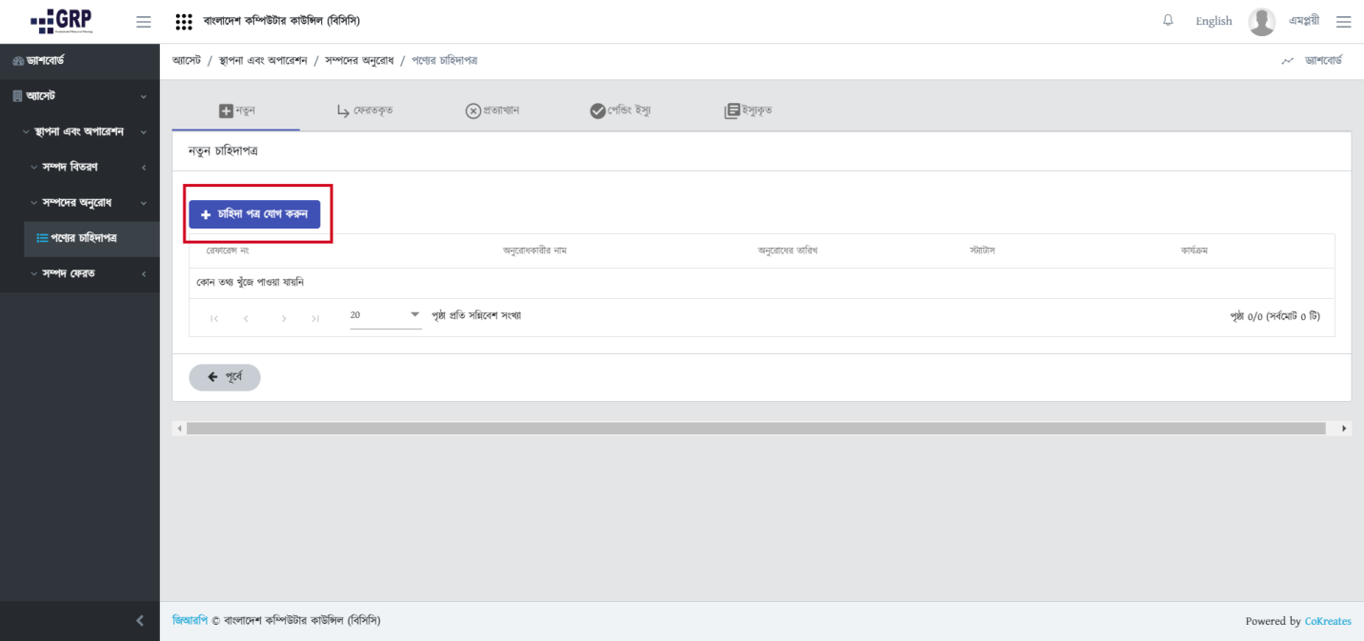Select the ইস্যুকৃত tab

coord(748,110)
